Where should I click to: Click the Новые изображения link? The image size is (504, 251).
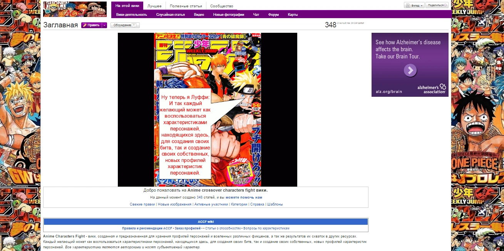pyautogui.click(x=174, y=204)
